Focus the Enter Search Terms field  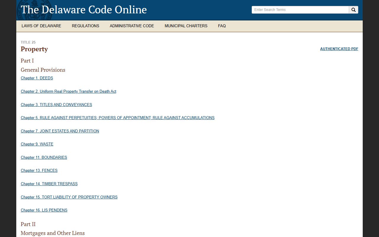tap(300, 10)
